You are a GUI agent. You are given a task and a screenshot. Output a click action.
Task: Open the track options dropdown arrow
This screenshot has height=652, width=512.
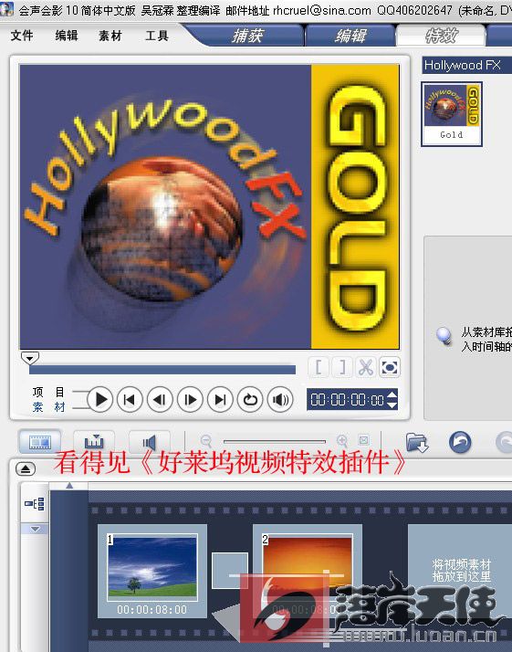(35, 529)
